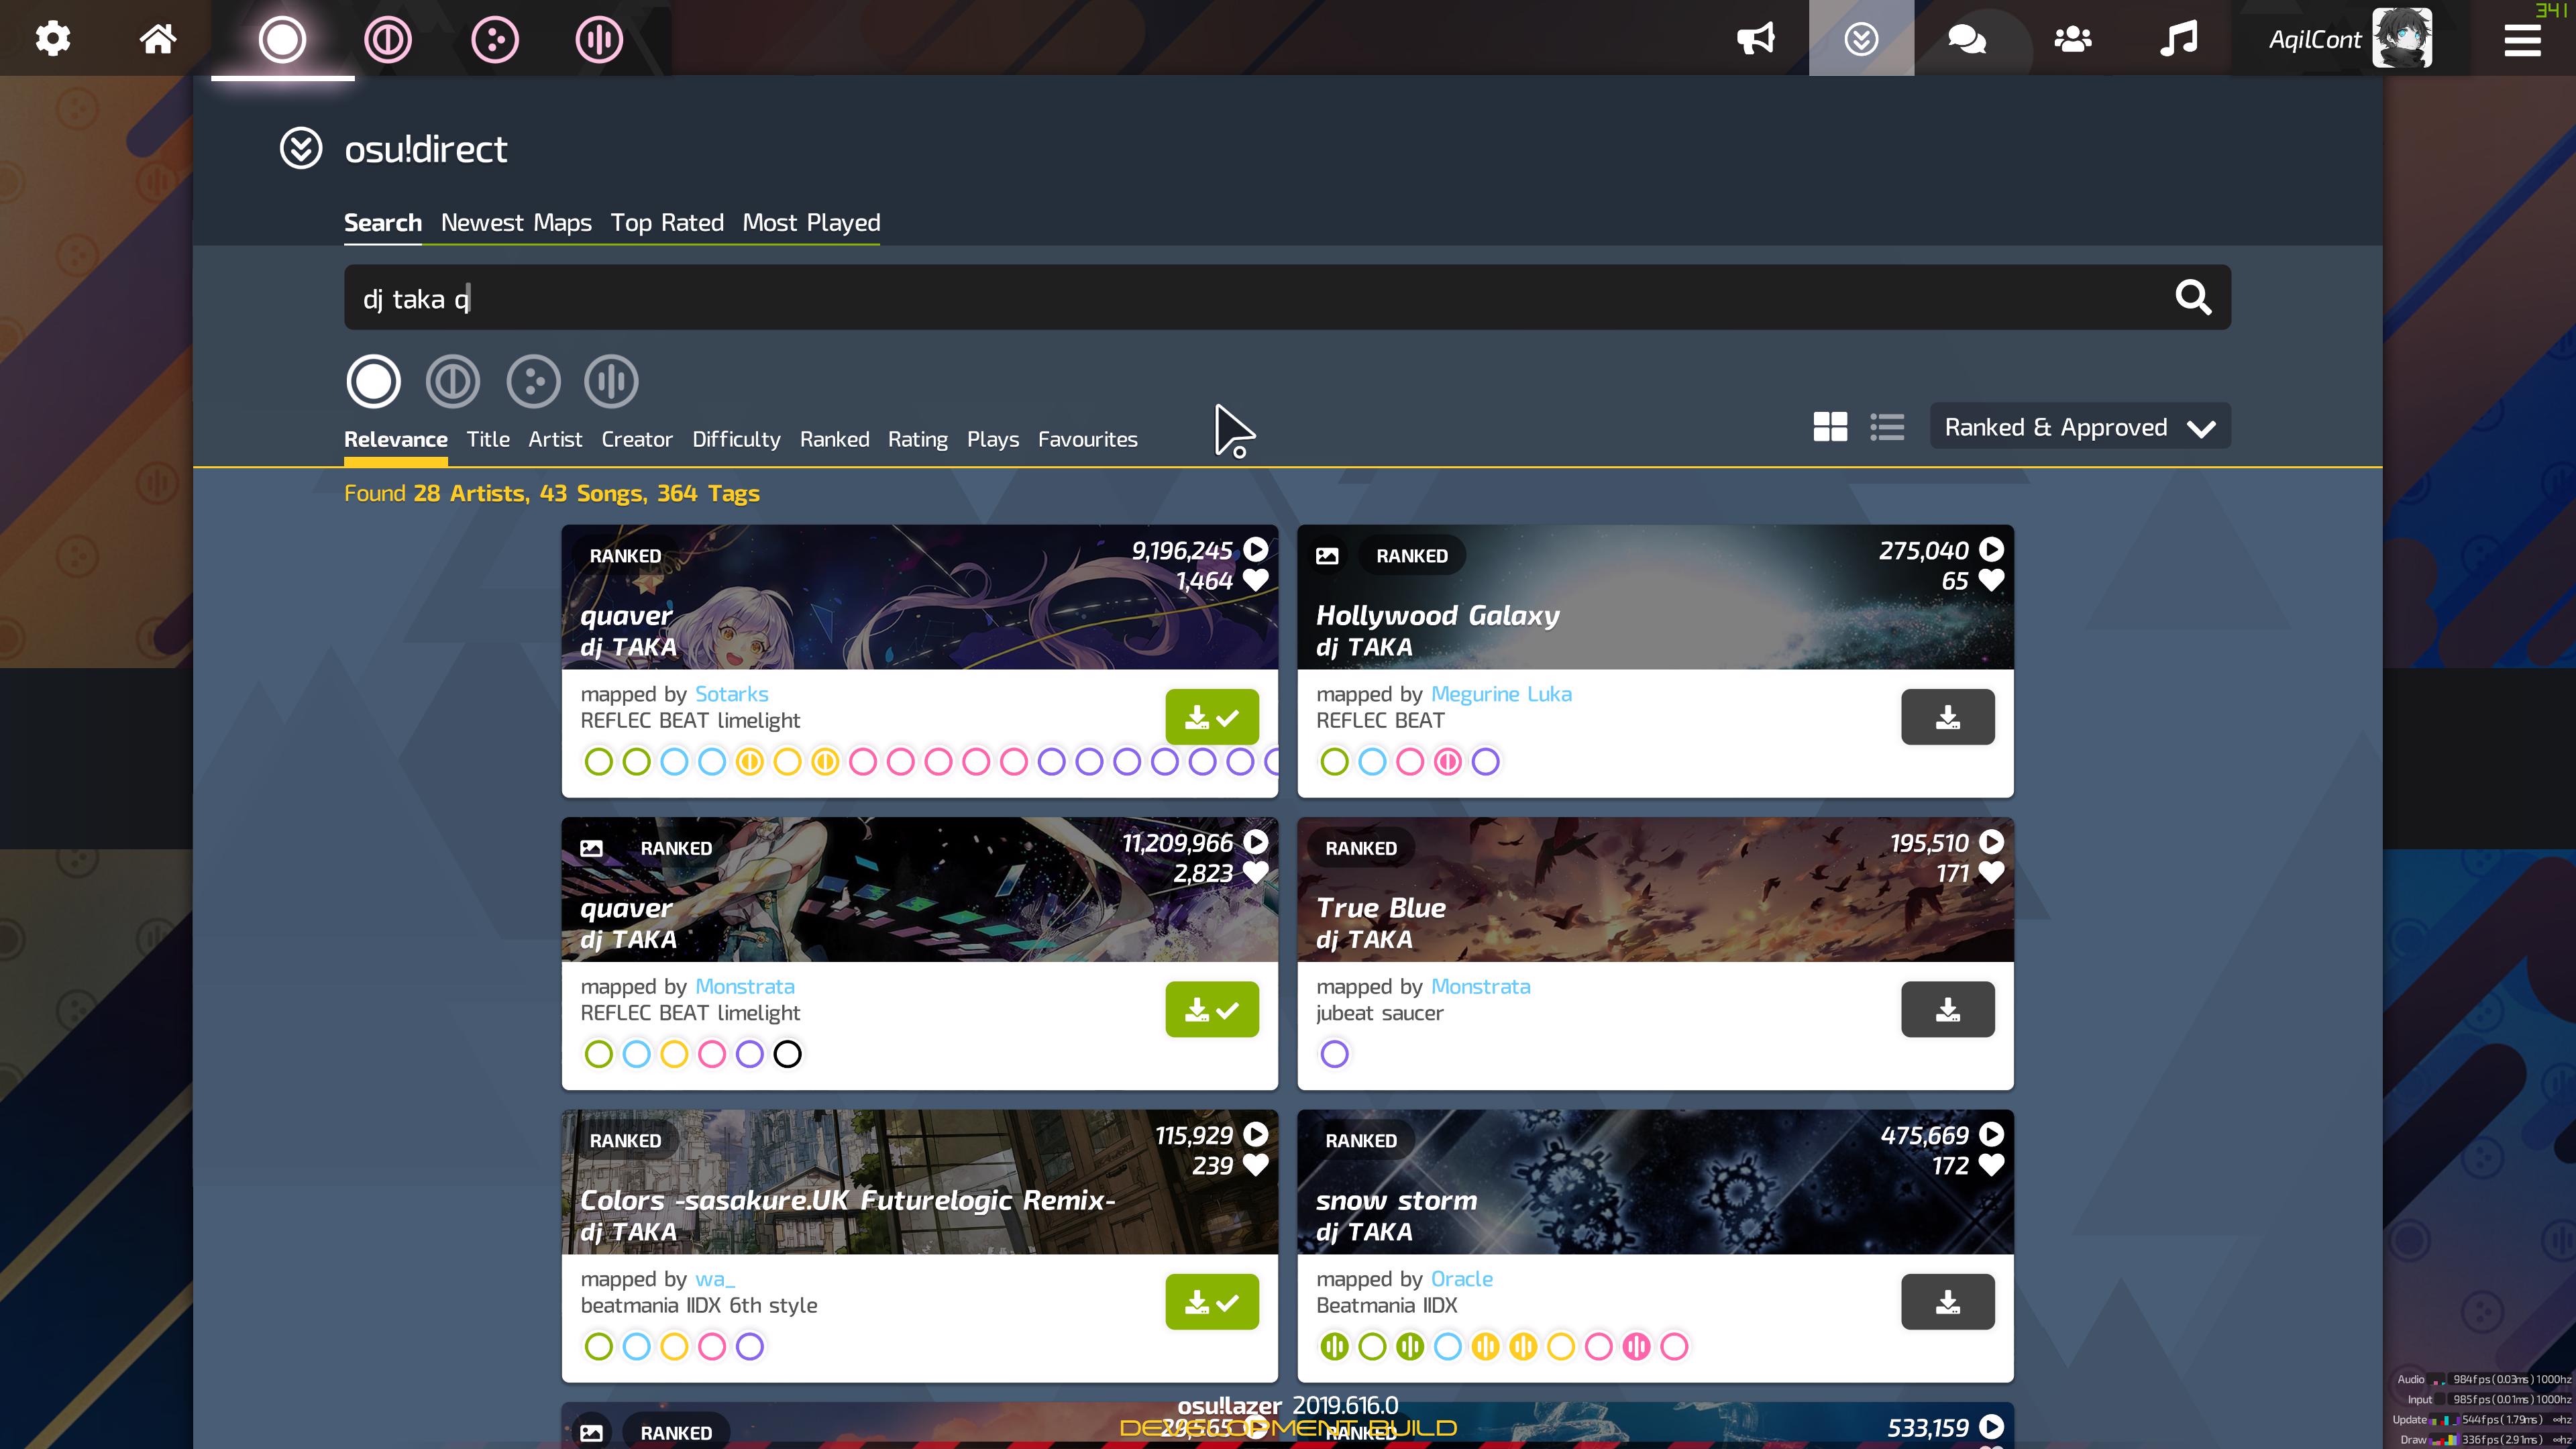Select osu! standard mode in top toolbar
The height and width of the screenshot is (1449, 2576).
click(x=282, y=40)
